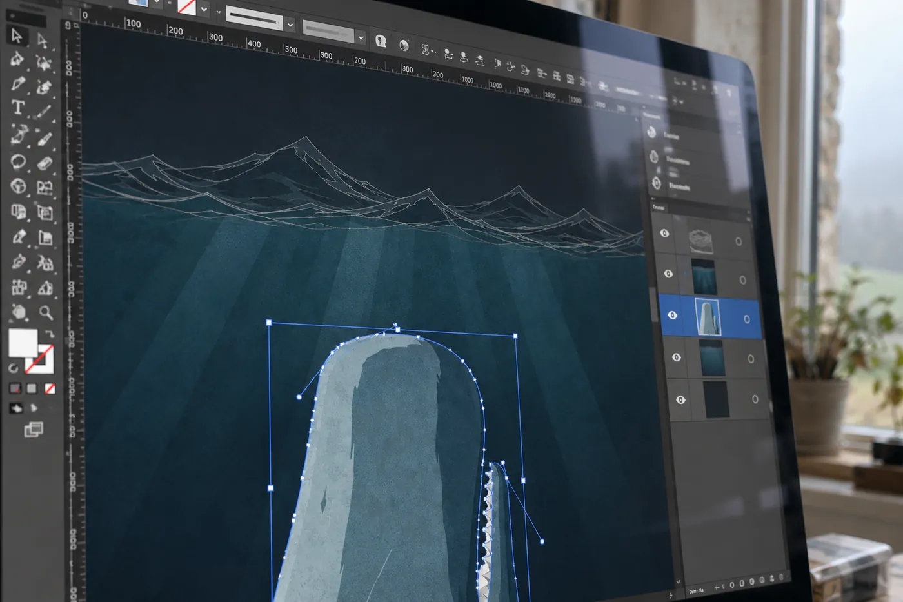The image size is (903, 602).
Task: Hide the wave outline layer
Action: [664, 233]
